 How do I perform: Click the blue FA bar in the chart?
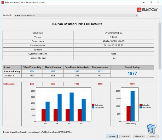coord(71,107)
